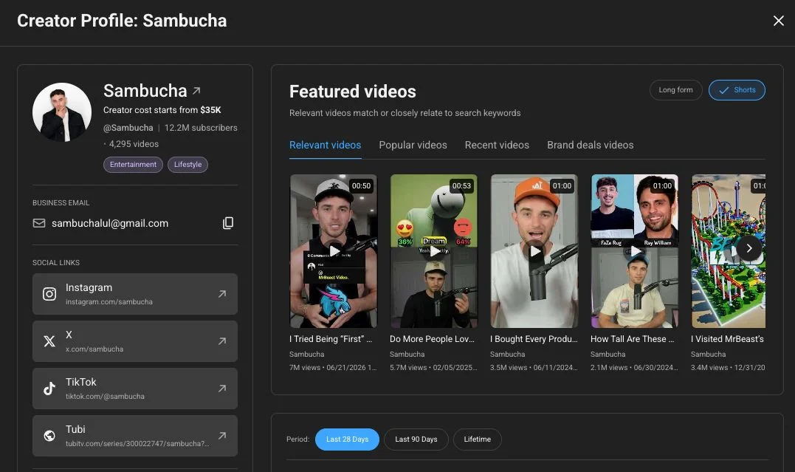Click the Sambucha creator name heading
The width and height of the screenshot is (795, 472).
(x=145, y=91)
